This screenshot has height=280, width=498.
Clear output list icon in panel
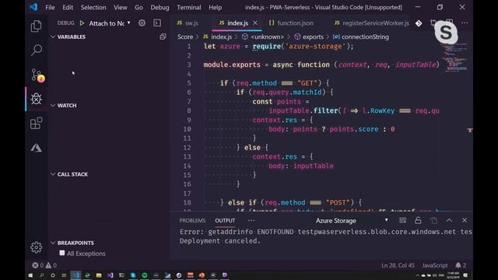tap(403, 220)
